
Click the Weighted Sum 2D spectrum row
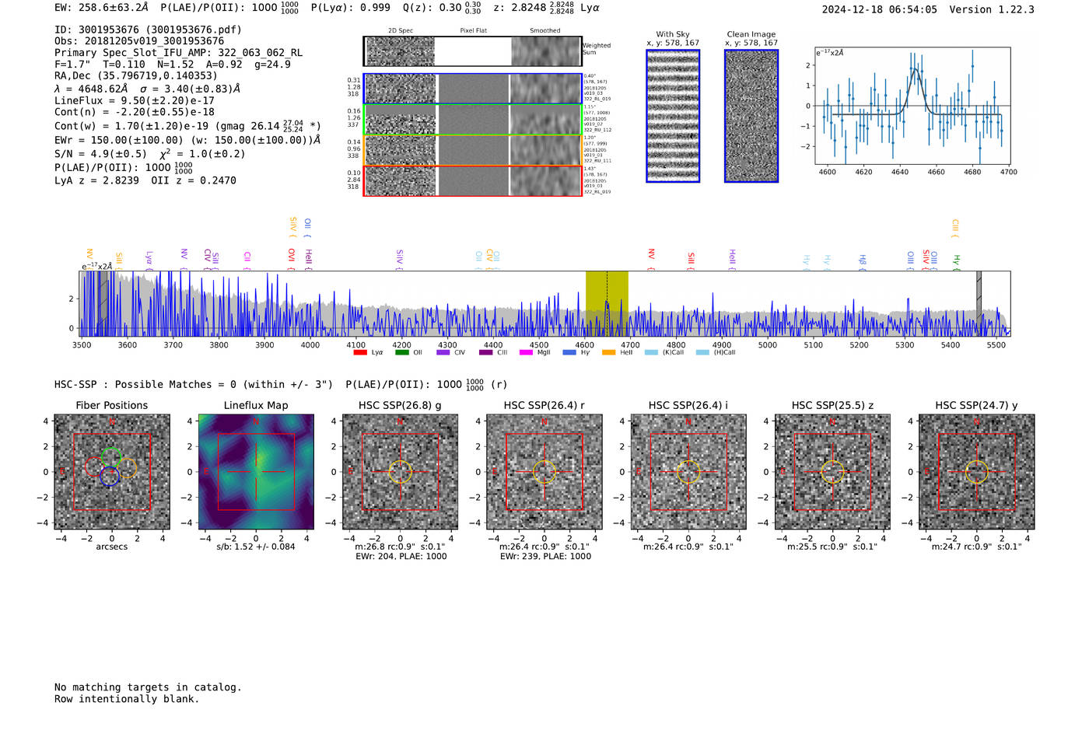click(x=473, y=51)
